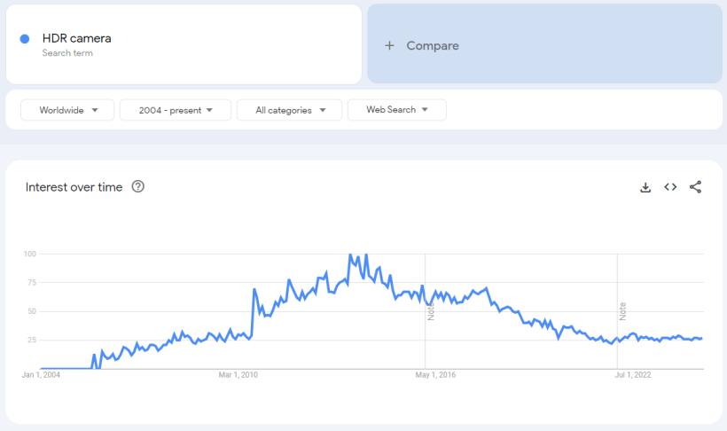The width and height of the screenshot is (727, 431).
Task: Click the Compare text label
Action: (x=433, y=45)
